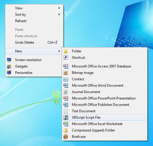Click the Excel Worksheet icon
This screenshot has width=153, height=146.
(x=66, y=124)
